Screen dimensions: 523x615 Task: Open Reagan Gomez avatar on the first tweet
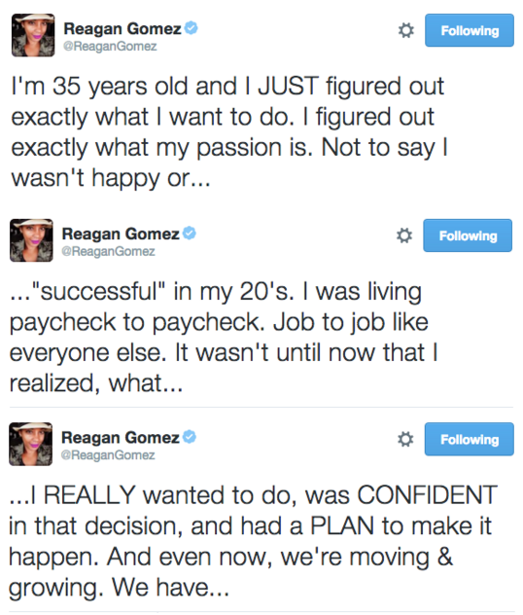[33, 35]
